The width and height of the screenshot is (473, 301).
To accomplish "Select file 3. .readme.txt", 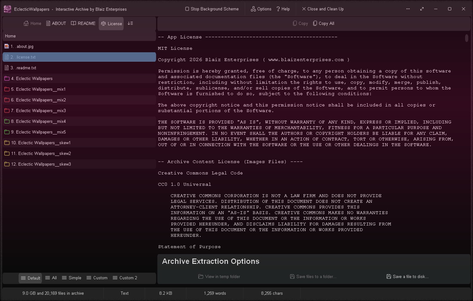I will [x=79, y=68].
